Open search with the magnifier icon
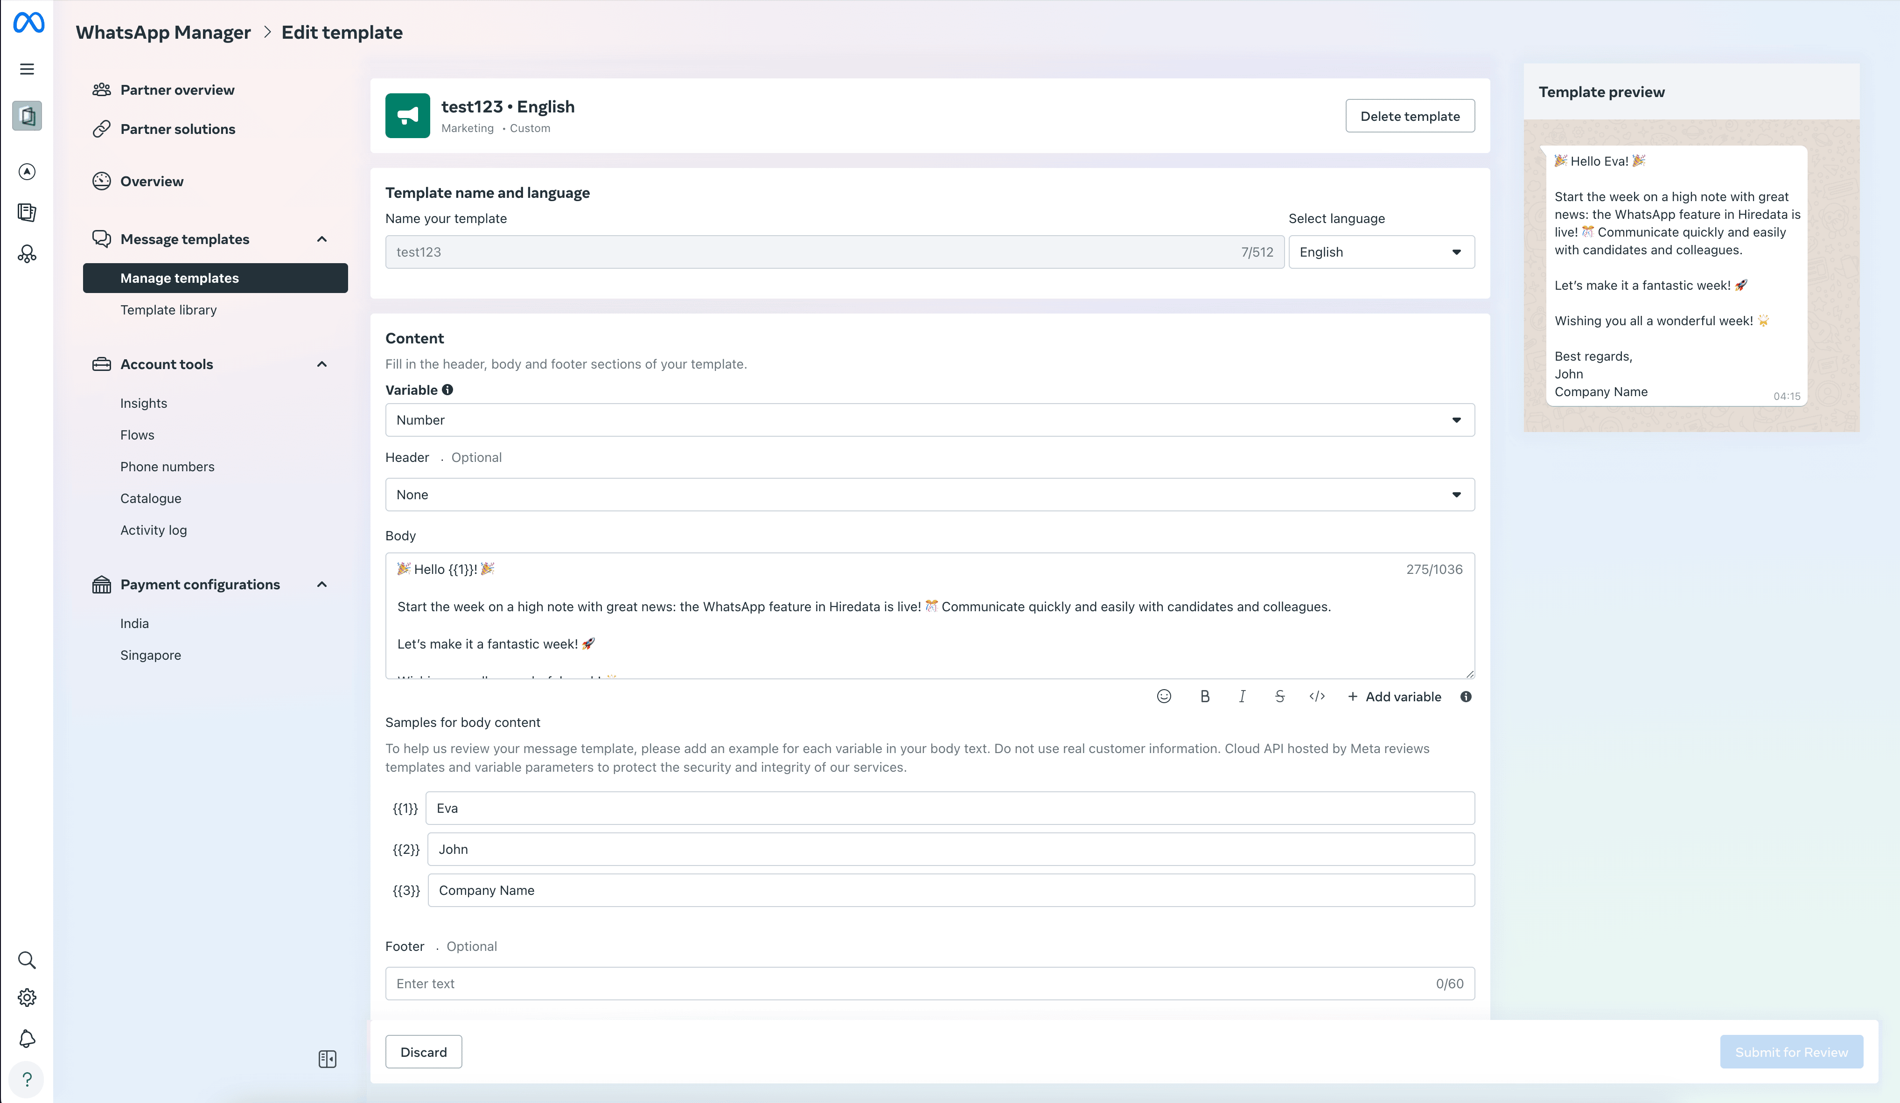 pos(27,960)
